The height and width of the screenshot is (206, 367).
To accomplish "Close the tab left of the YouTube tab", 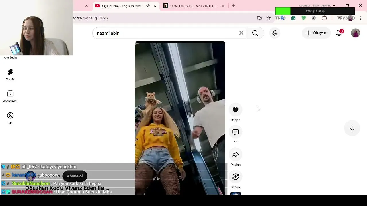I will coord(87,6).
